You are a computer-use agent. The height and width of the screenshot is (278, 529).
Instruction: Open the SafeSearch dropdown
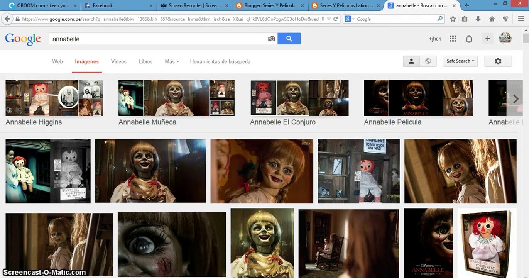(460, 61)
